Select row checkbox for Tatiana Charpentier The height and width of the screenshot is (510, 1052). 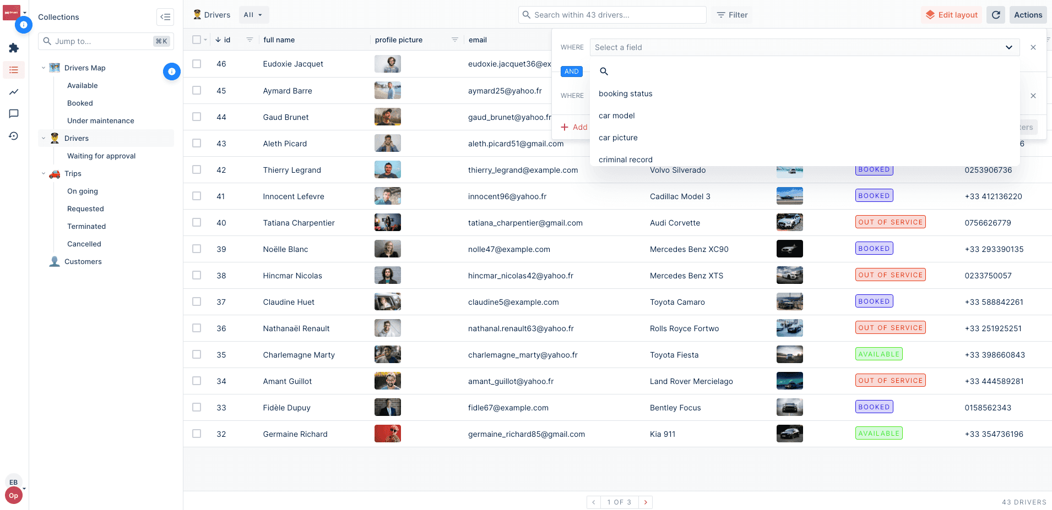pyautogui.click(x=197, y=222)
